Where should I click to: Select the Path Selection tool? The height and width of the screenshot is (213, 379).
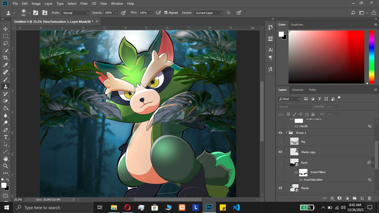tap(6, 144)
